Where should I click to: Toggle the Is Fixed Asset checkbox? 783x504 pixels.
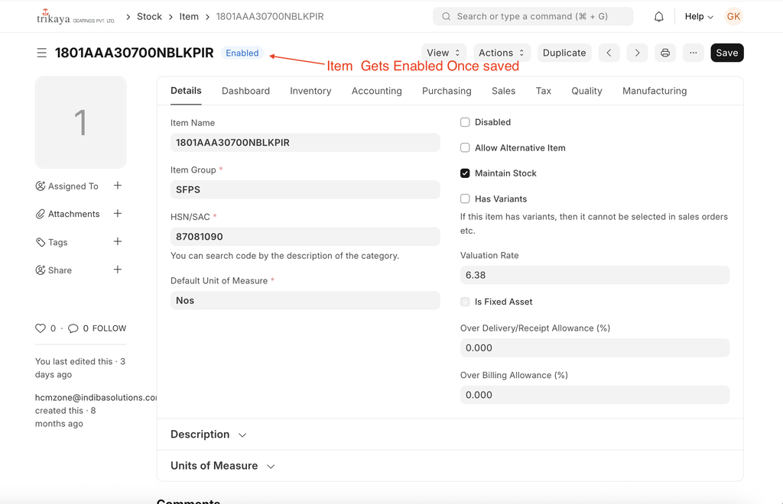tap(465, 302)
